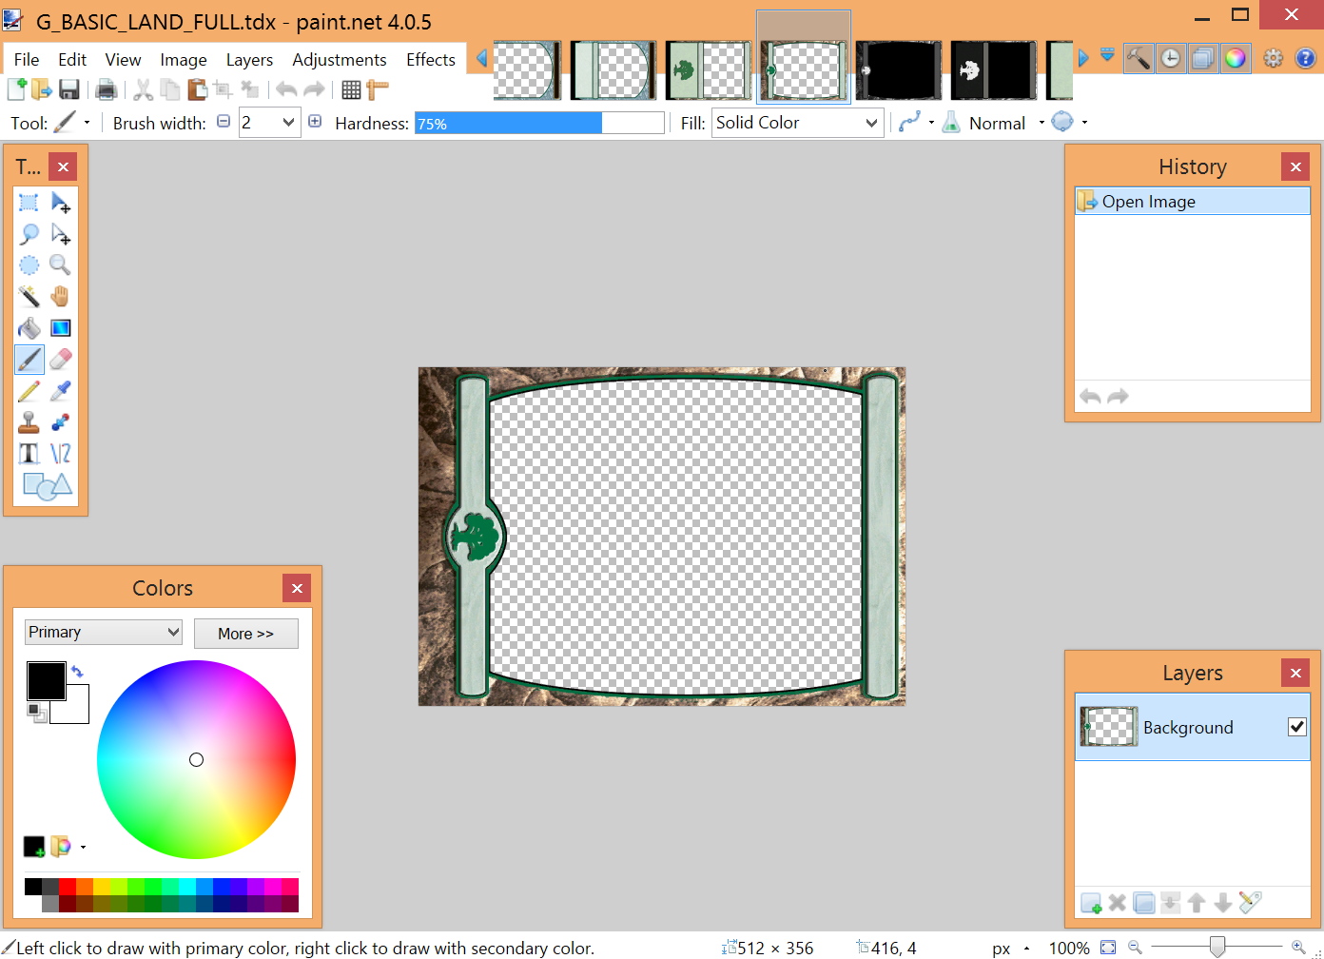Viewport: 1324px width, 959px height.
Task: Select the Lasso Select tool
Action: (29, 234)
